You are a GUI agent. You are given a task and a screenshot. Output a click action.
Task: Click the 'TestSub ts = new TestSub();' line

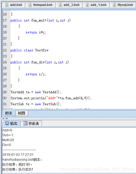tap(36, 104)
